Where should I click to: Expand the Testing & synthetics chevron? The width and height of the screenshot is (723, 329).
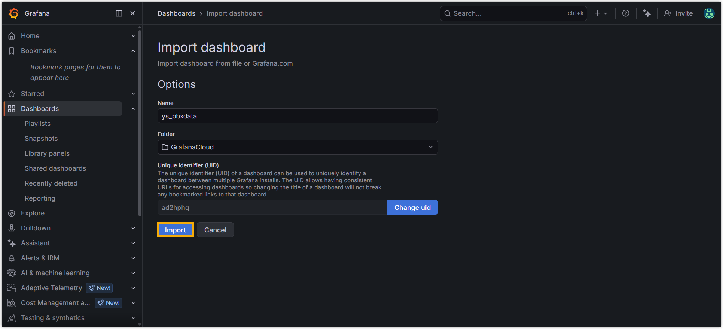pos(133,318)
